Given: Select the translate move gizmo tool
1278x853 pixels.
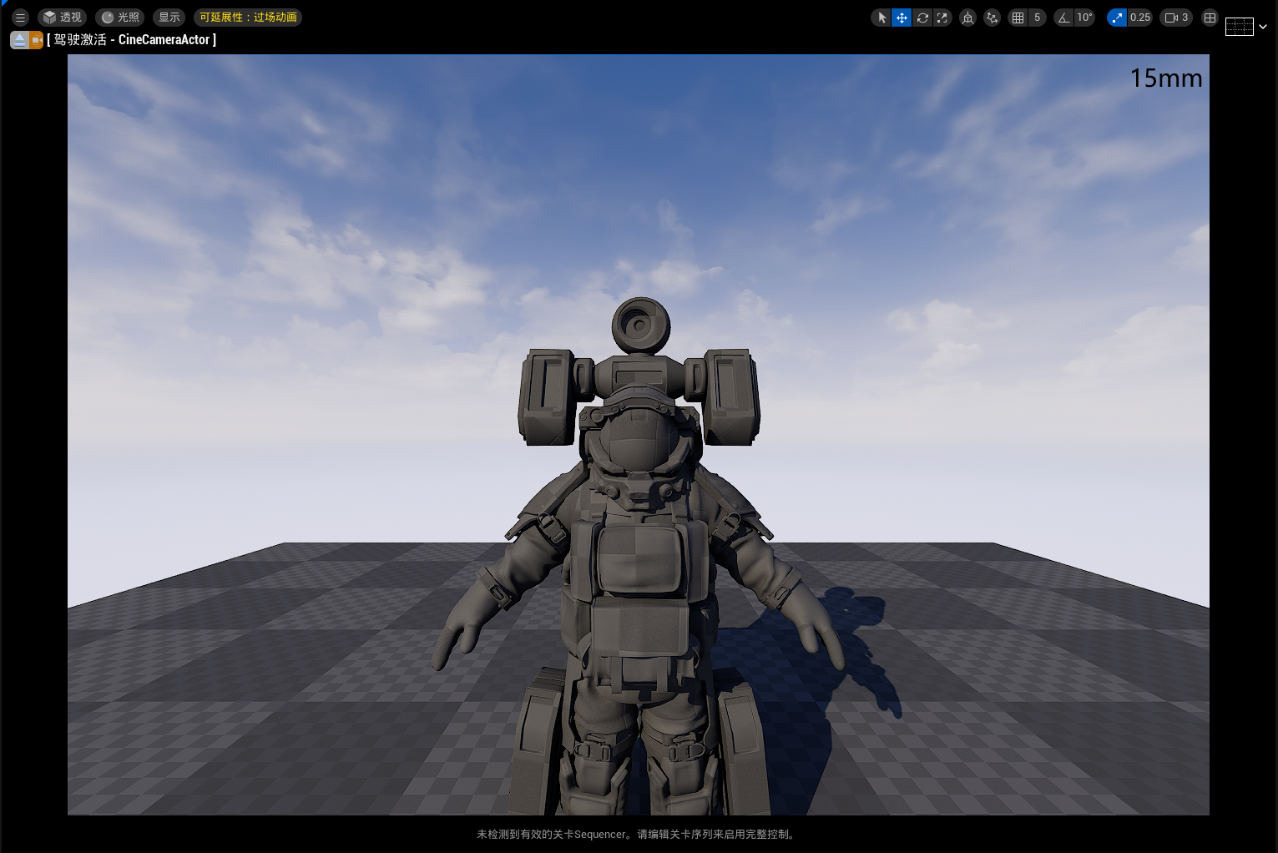Looking at the screenshot, I should tap(902, 18).
